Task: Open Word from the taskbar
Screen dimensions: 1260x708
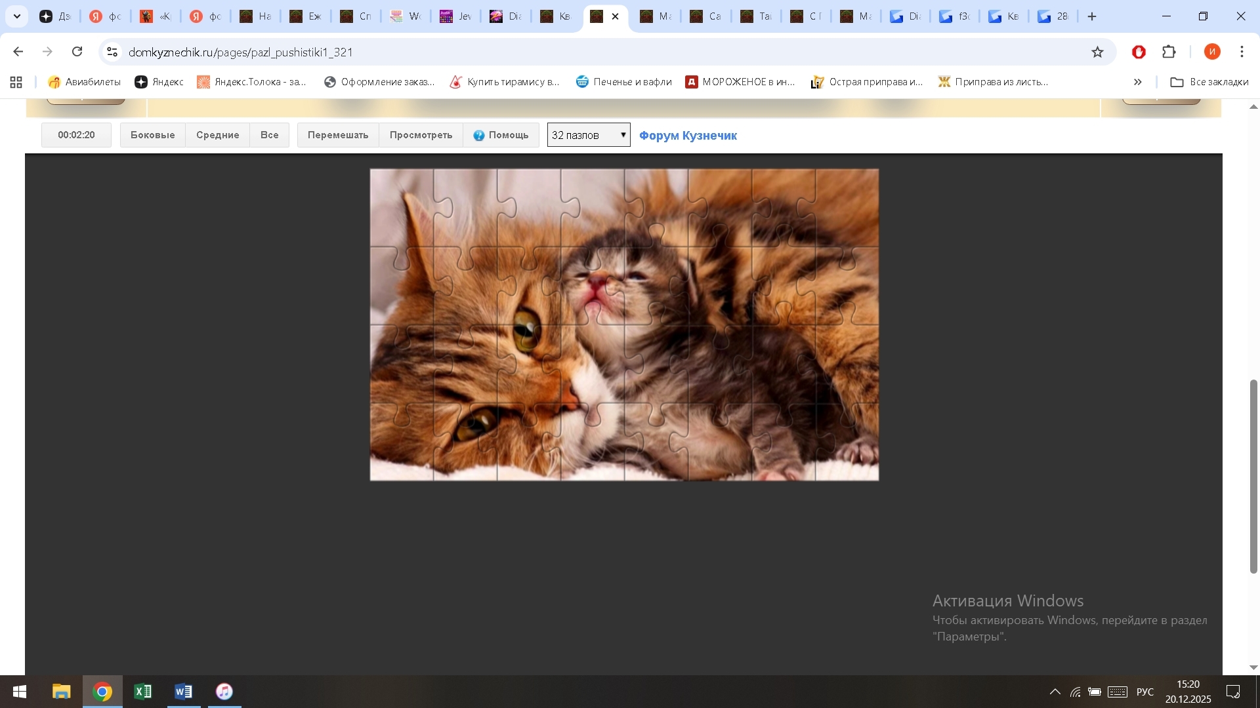Action: (x=183, y=692)
